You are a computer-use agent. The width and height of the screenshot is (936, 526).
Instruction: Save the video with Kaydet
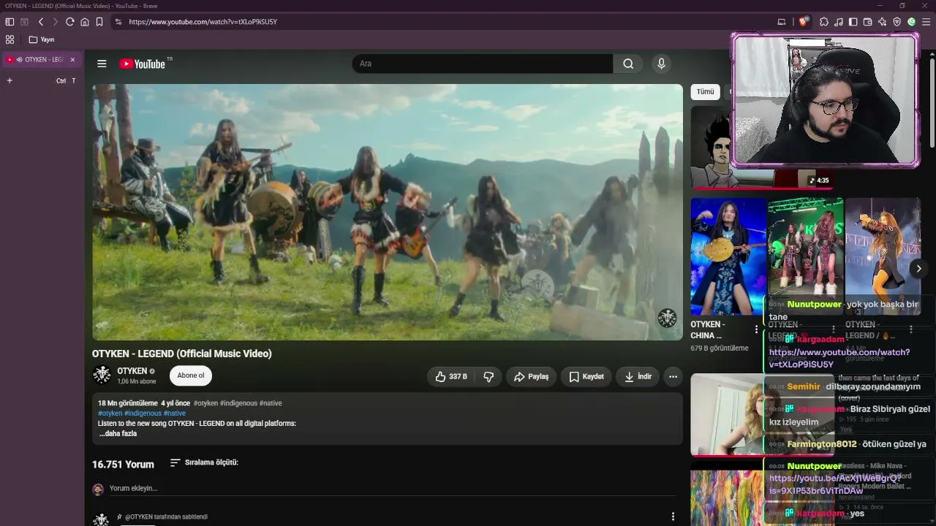[x=586, y=377]
